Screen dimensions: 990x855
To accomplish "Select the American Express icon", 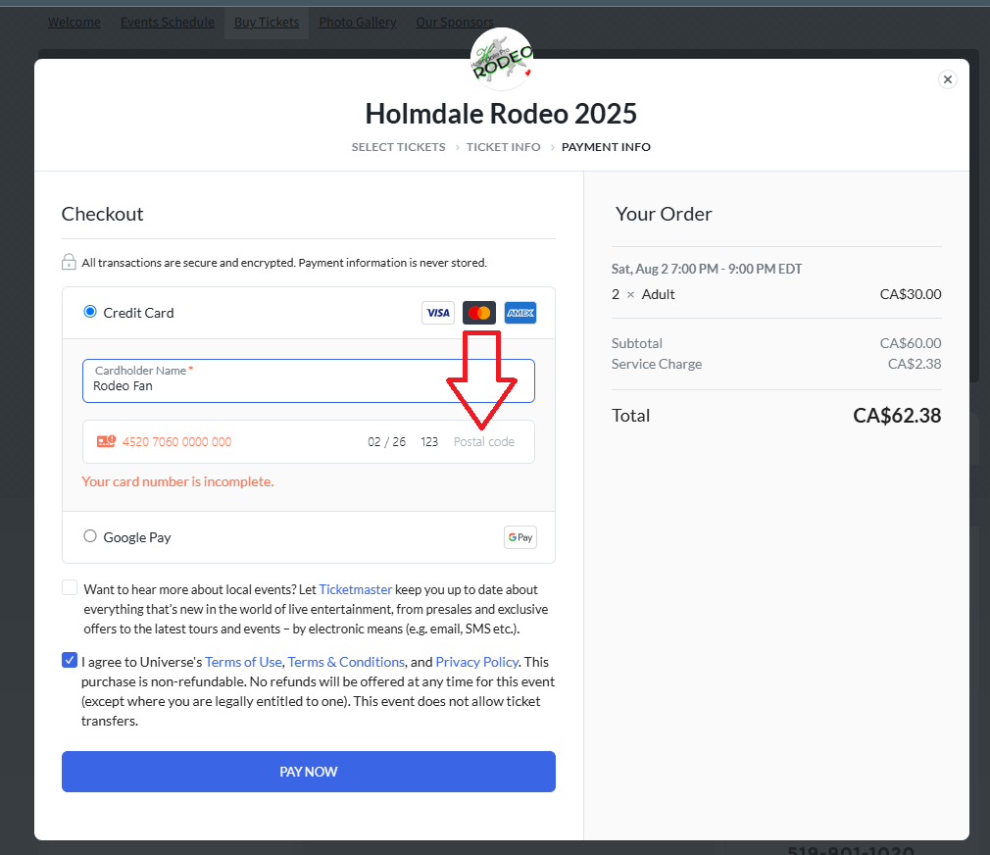I will coord(520,312).
